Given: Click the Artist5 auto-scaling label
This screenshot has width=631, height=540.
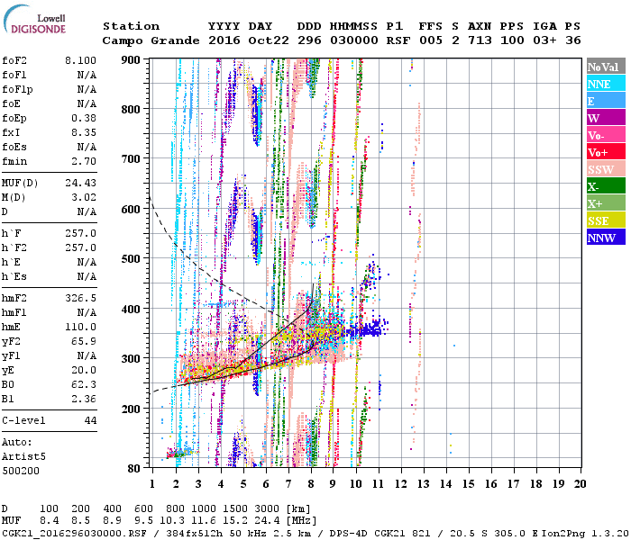Looking at the screenshot, I should point(23,457).
